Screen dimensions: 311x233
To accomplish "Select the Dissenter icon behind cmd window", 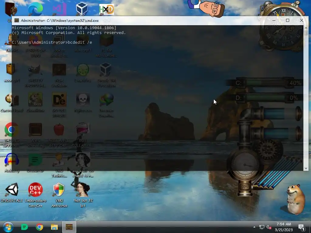I will (35, 163).
